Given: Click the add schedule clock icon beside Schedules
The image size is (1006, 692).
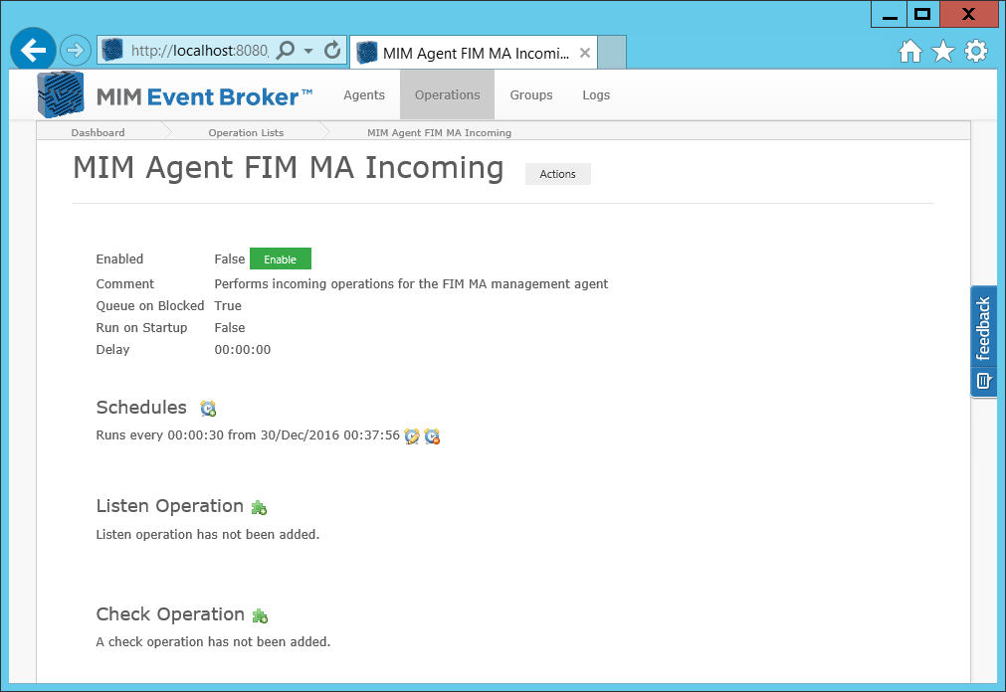Looking at the screenshot, I should point(209,409).
